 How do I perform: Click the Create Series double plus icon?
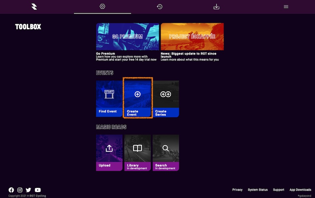(x=166, y=94)
